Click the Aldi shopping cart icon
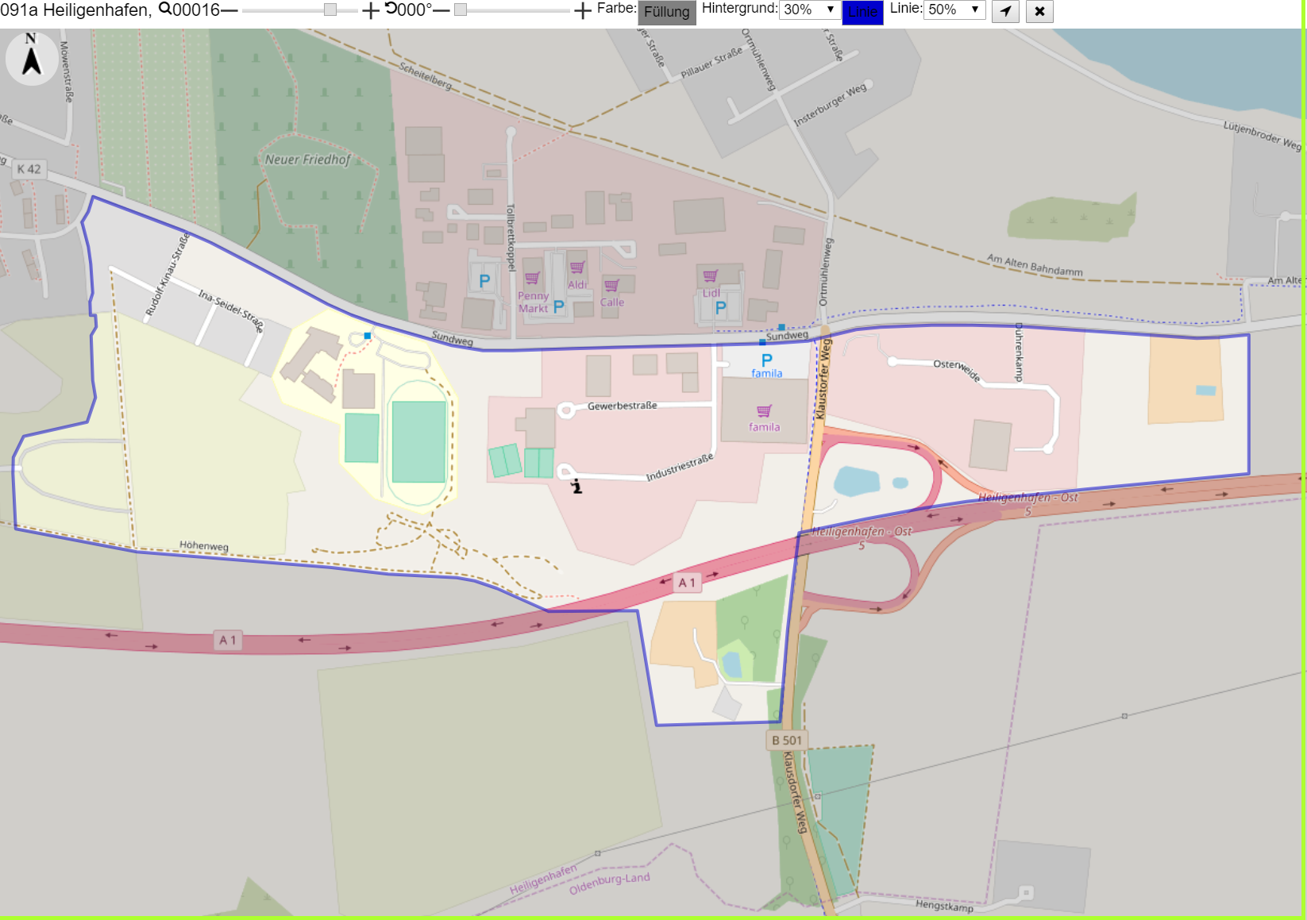The image size is (1307, 920). (x=577, y=267)
